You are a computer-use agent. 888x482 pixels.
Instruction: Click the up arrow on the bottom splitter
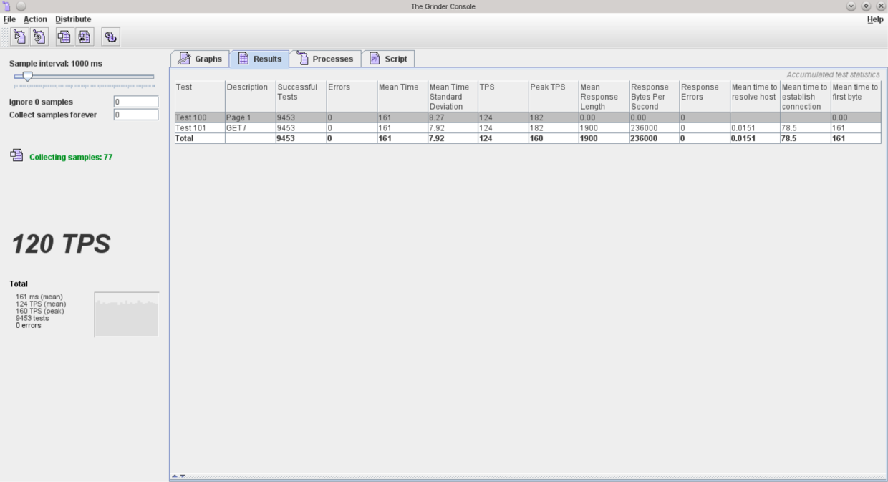174,476
